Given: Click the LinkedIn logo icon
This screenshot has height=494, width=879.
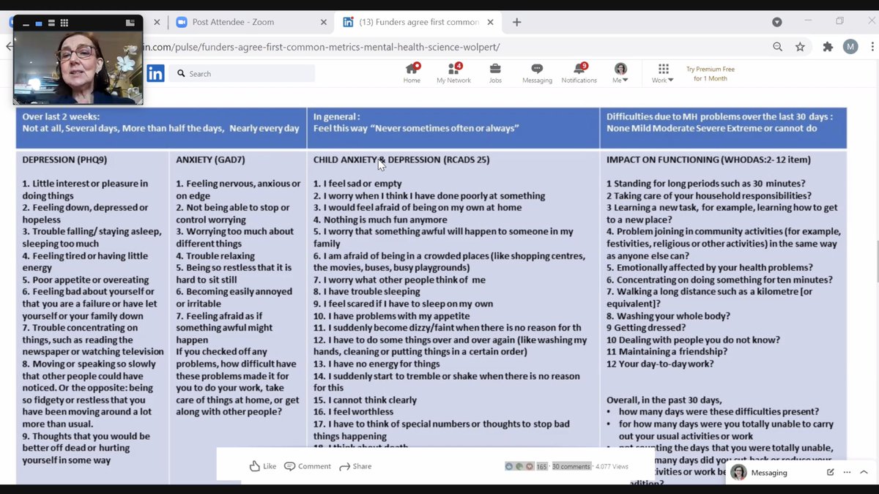Looking at the screenshot, I should tap(155, 73).
